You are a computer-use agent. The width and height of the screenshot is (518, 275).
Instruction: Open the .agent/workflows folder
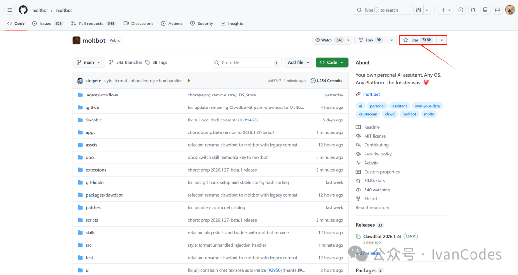(102, 95)
